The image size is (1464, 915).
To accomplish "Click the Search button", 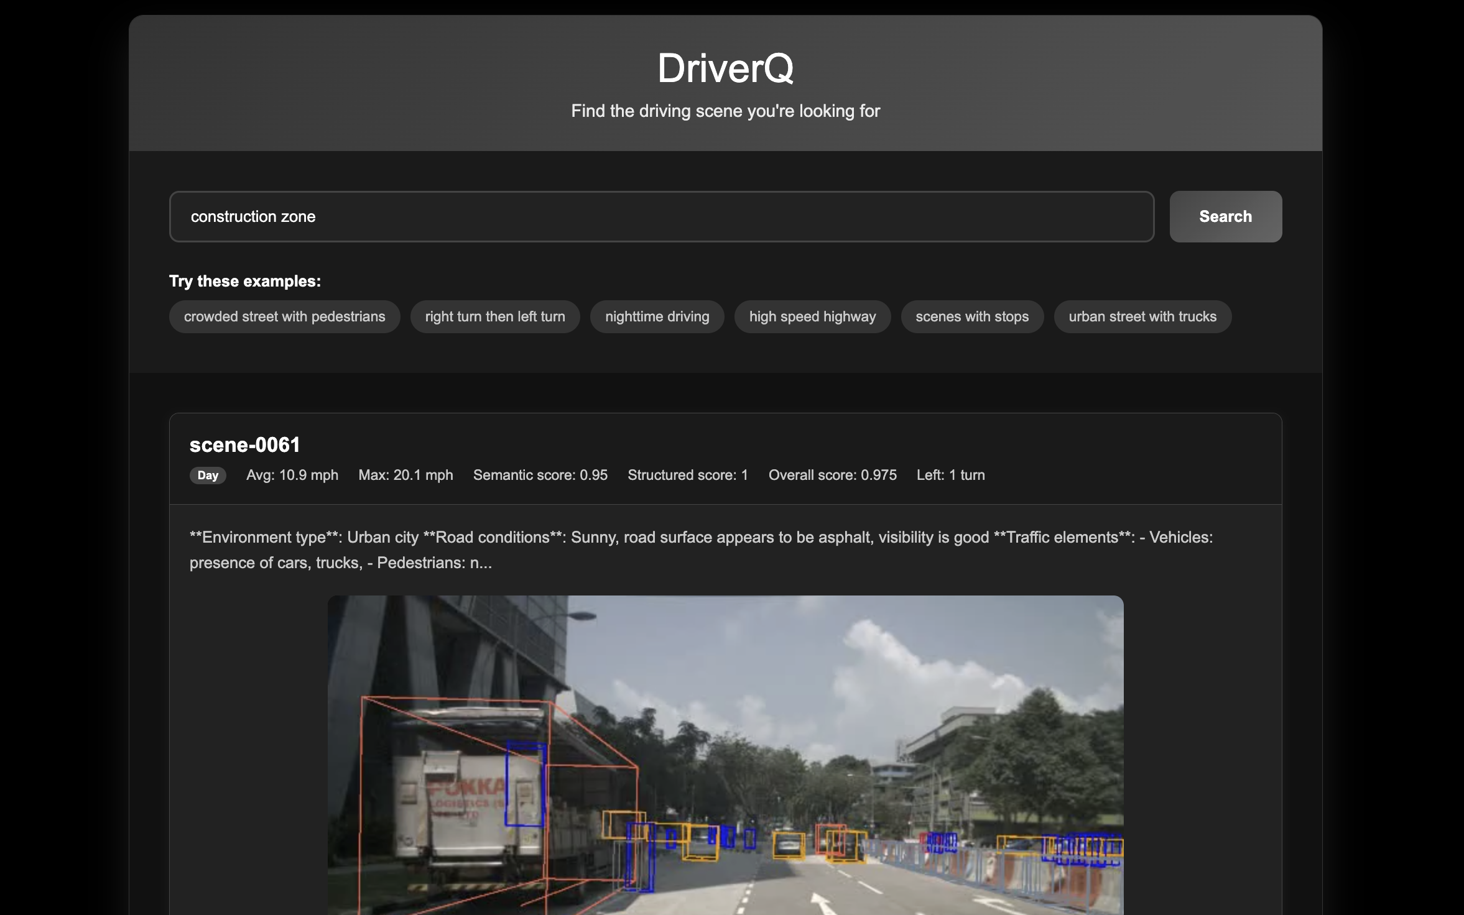I will click(1225, 216).
